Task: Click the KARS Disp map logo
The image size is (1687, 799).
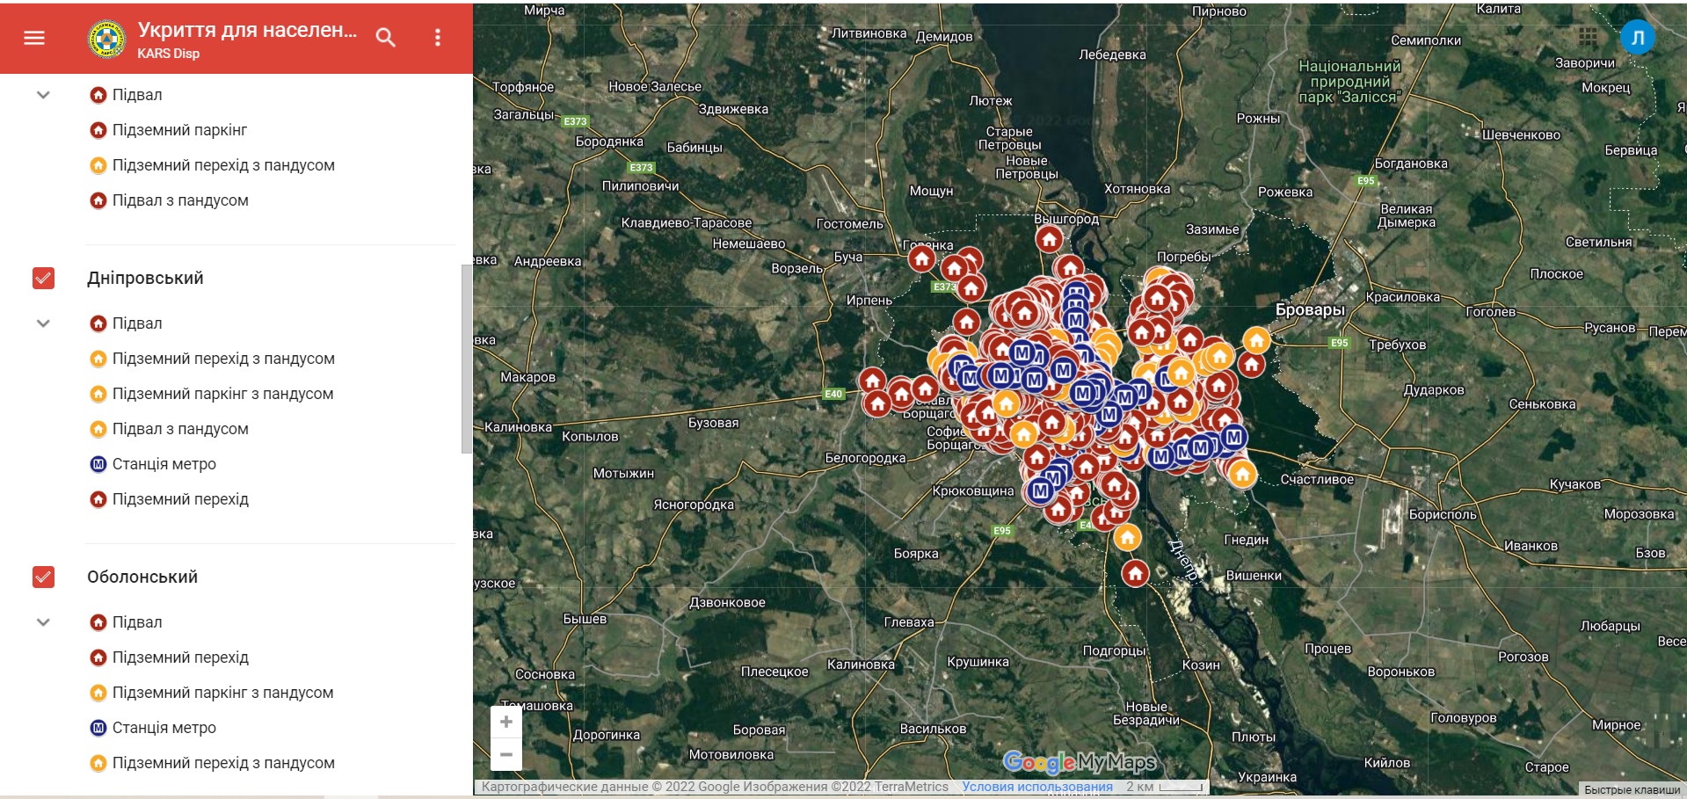Action: click(x=106, y=39)
